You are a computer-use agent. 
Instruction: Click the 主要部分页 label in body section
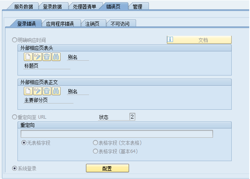tap(36, 100)
